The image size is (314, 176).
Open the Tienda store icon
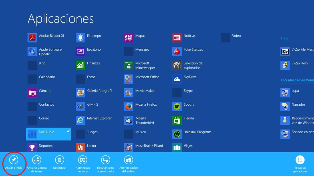tap(177, 120)
